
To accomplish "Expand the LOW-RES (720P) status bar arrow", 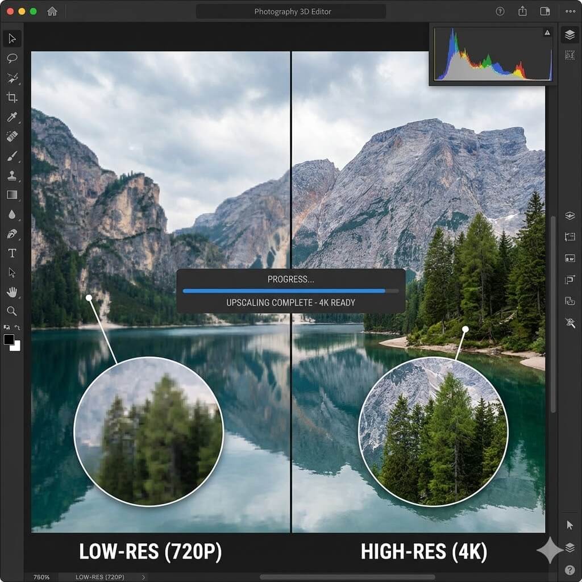I will click(x=143, y=577).
